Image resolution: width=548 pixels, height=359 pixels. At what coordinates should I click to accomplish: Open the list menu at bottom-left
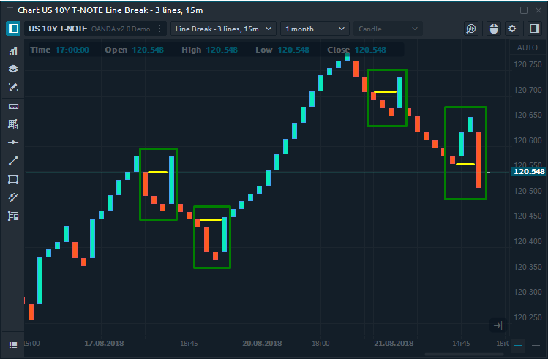tap(12, 344)
